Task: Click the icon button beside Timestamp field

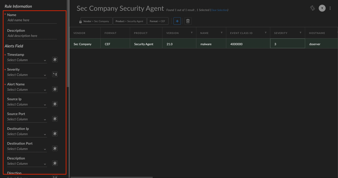Action: point(55,60)
